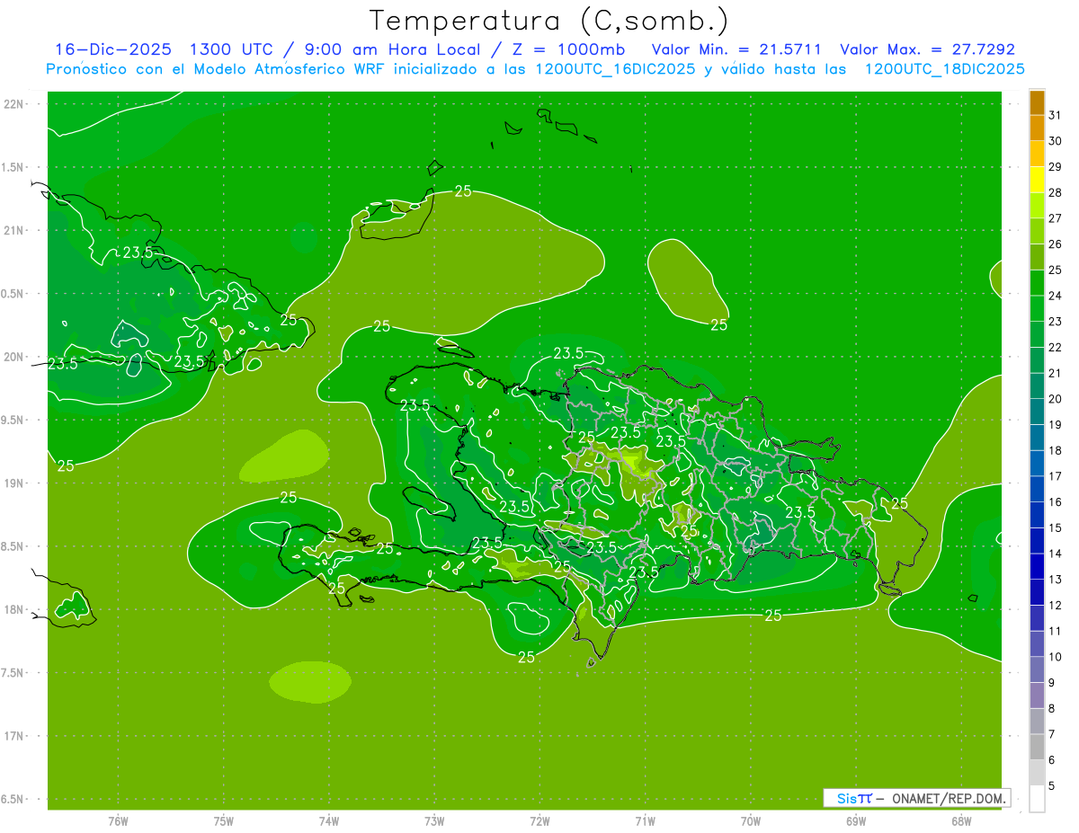1079x833 pixels.
Task: Click the '71W' longitude axis label
Action: (x=645, y=821)
